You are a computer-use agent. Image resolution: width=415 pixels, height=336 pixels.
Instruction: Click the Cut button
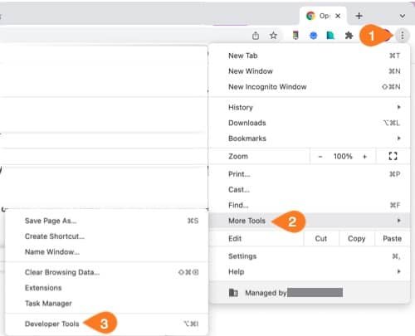(321, 238)
